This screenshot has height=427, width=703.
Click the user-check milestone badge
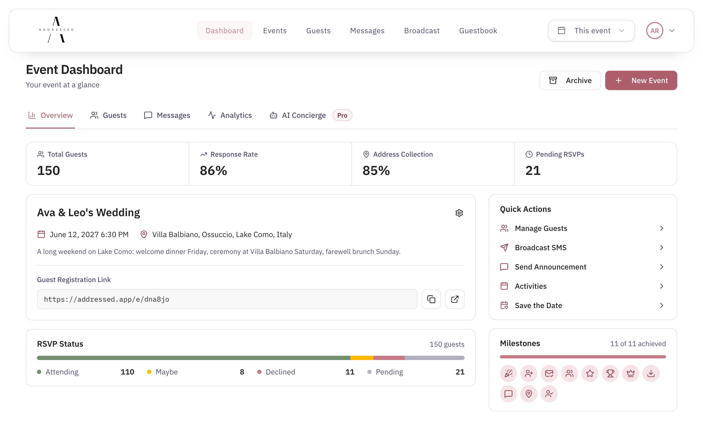pos(549,394)
